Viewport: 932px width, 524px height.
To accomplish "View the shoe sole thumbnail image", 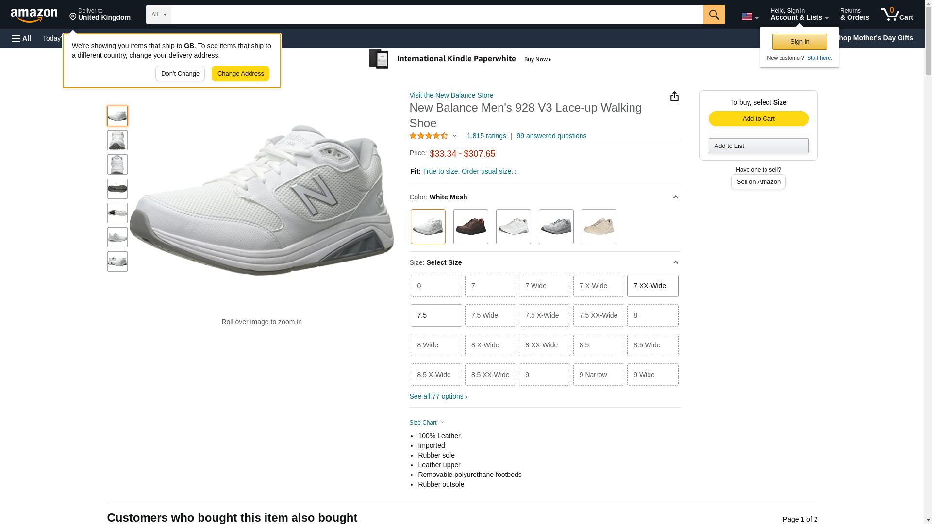I will tap(117, 189).
